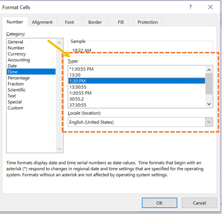Switch to the Alignment tab

tap(42, 22)
